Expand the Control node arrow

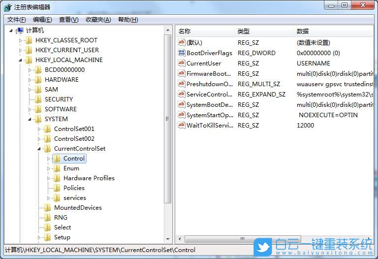pos(48,159)
